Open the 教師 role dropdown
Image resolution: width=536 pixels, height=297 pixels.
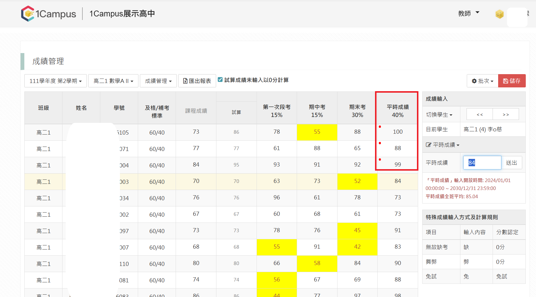(469, 13)
